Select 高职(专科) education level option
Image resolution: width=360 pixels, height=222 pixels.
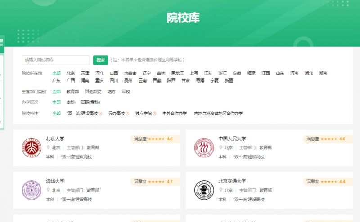coord(90,102)
